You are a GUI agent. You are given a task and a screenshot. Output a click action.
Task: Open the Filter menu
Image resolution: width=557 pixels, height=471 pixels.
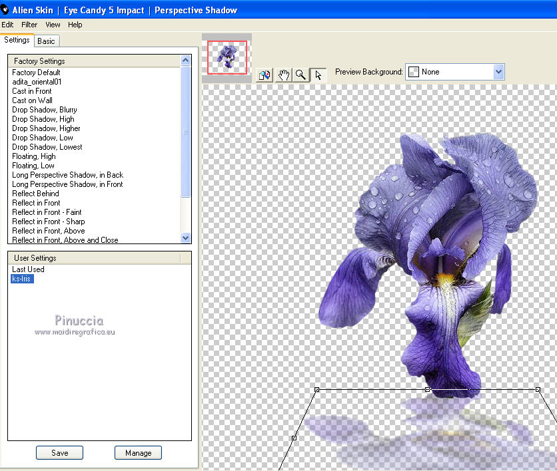pos(29,25)
